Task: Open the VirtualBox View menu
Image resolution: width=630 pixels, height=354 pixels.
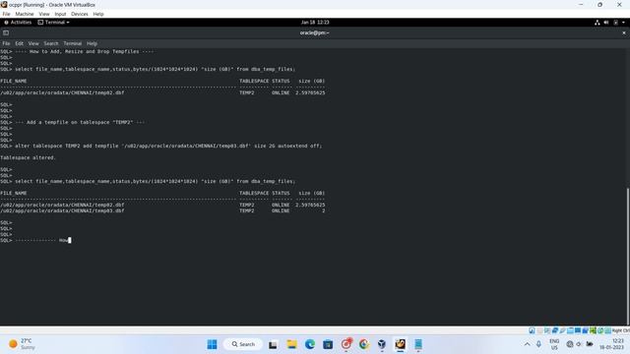Action: coord(44,14)
